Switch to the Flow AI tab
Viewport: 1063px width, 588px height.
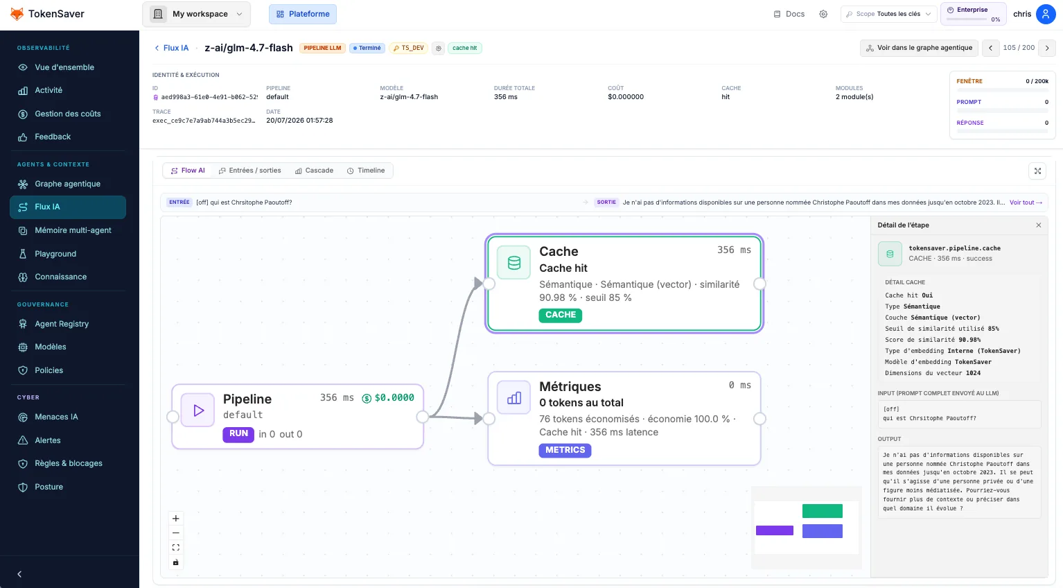(x=188, y=171)
